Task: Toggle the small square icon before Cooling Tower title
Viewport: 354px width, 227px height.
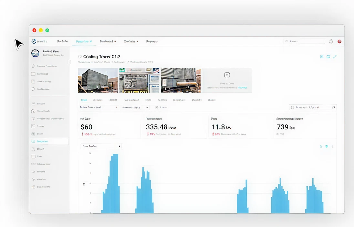Action: tap(80, 56)
